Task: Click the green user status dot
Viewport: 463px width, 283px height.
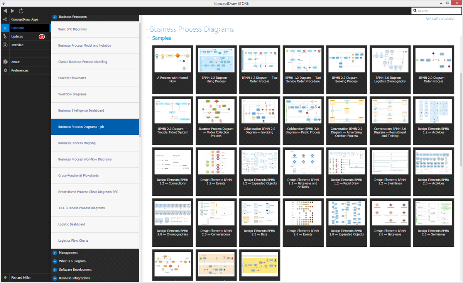Action: [5, 278]
